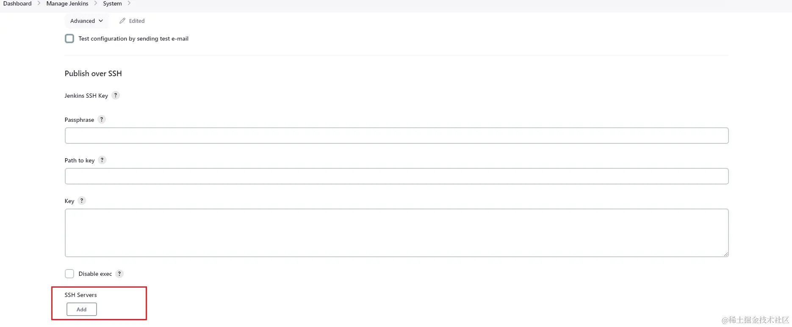This screenshot has height=327, width=792.
Task: Expand the Advanced dropdown
Action: pyautogui.click(x=86, y=21)
